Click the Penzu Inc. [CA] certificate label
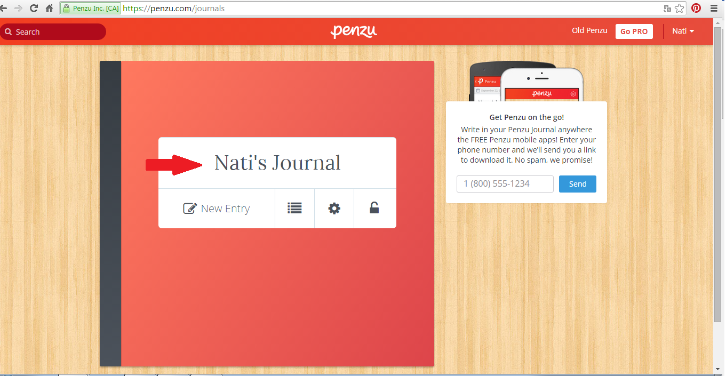This screenshot has width=726, height=376. [96, 9]
